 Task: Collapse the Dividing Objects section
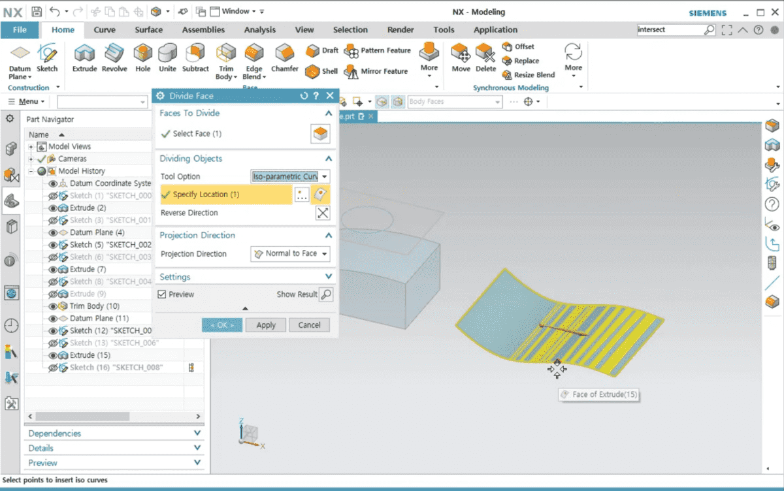coord(329,159)
